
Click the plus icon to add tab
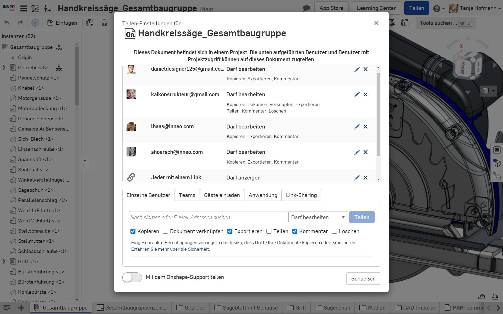[21, 308]
